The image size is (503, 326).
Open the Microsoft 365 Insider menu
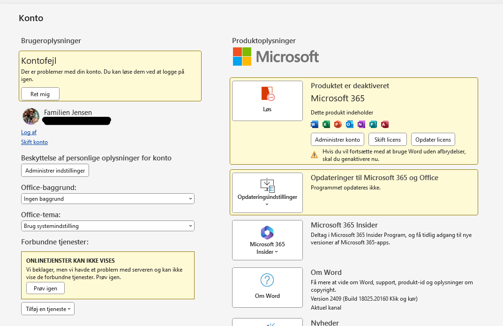pyautogui.click(x=267, y=240)
